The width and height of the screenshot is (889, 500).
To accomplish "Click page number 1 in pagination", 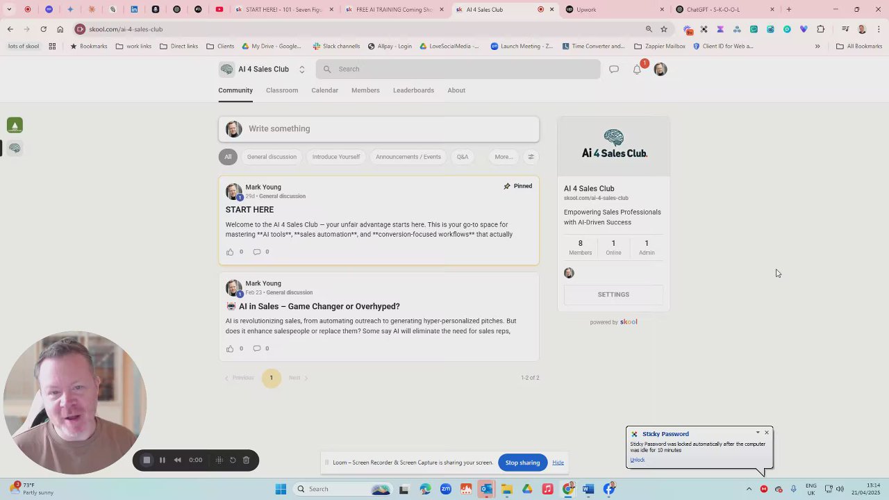I will (272, 378).
